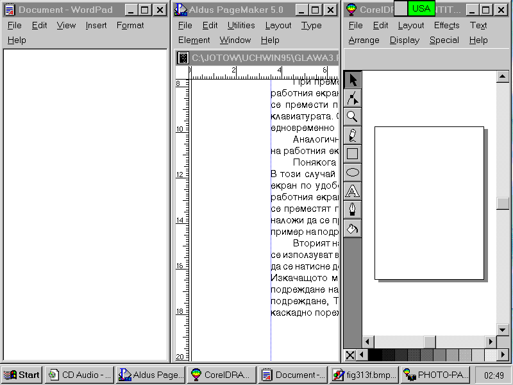Open the File menu in CorelDRAW
Screen dimensions: 513x385
[x=356, y=25]
